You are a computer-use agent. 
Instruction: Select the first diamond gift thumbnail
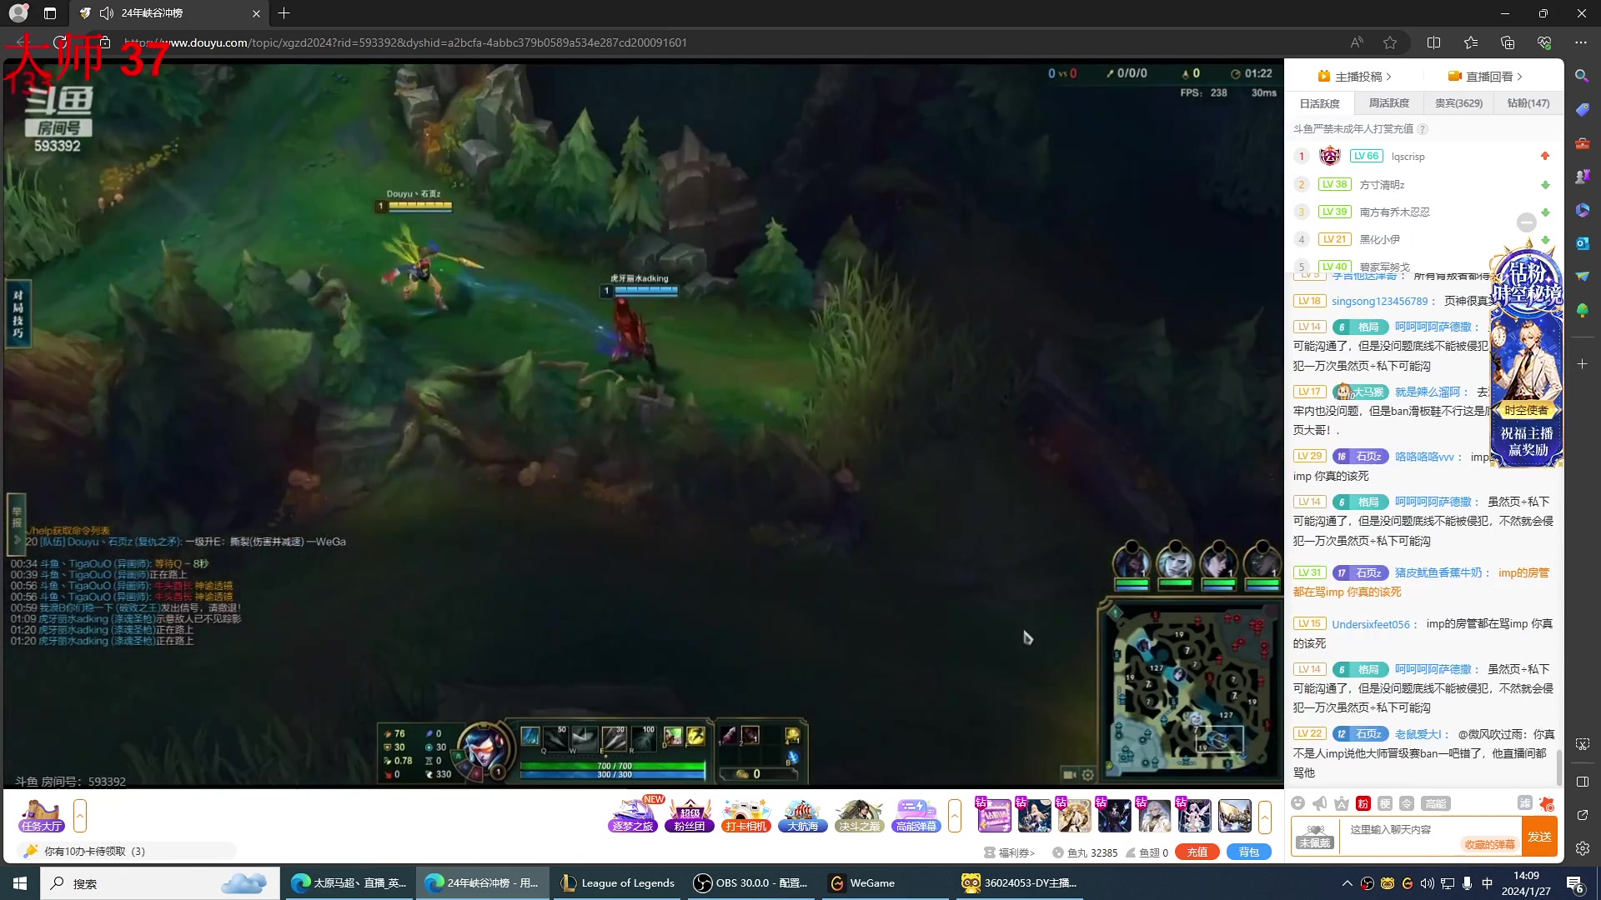coord(994,816)
